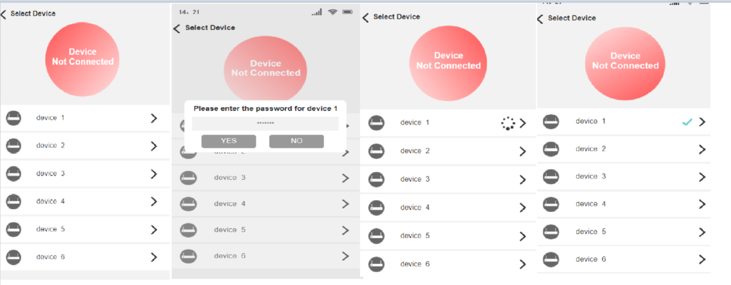The image size is (731, 285).
Task: Open device 1 chevron on leftmost screen
Action: coord(154,118)
